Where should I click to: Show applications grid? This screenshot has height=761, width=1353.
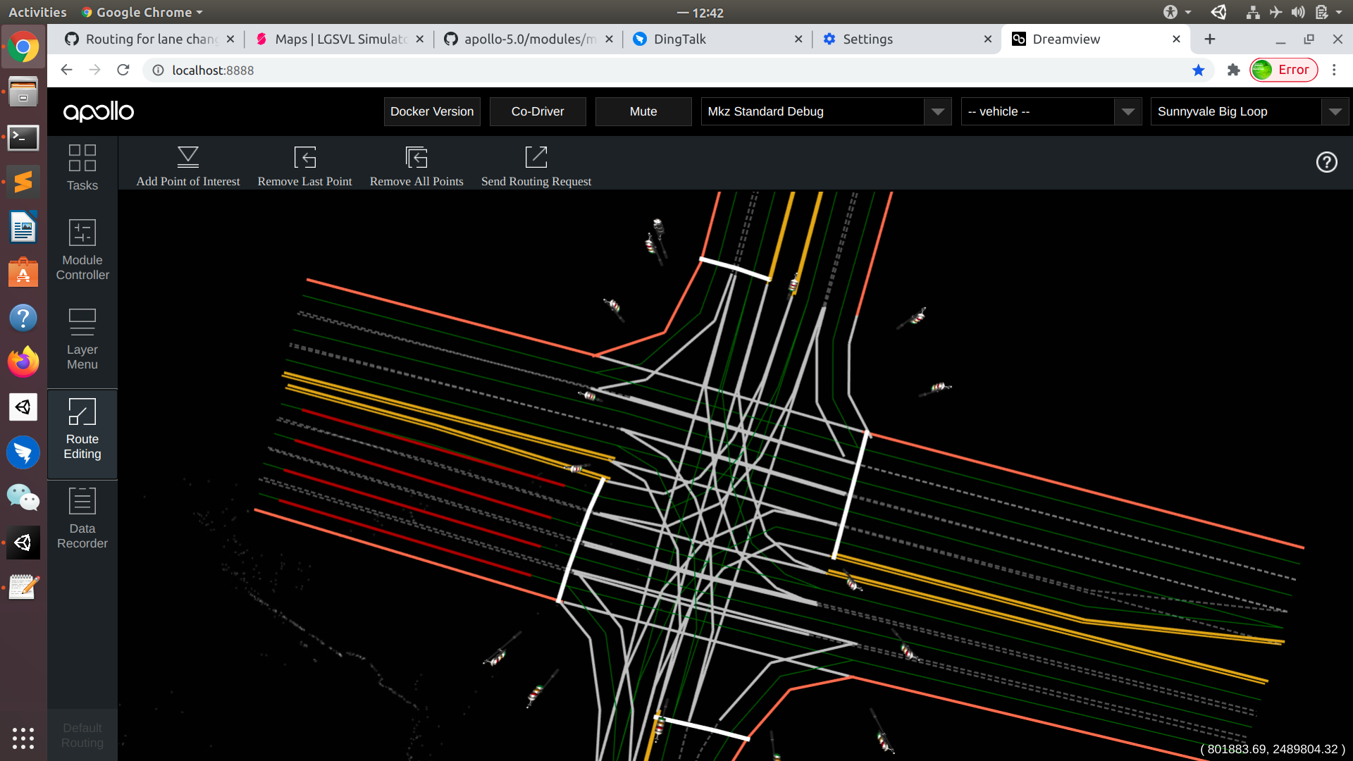(23, 738)
